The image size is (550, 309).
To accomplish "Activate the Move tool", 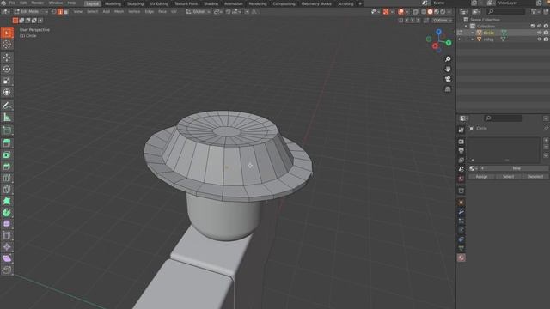I will coord(7,58).
